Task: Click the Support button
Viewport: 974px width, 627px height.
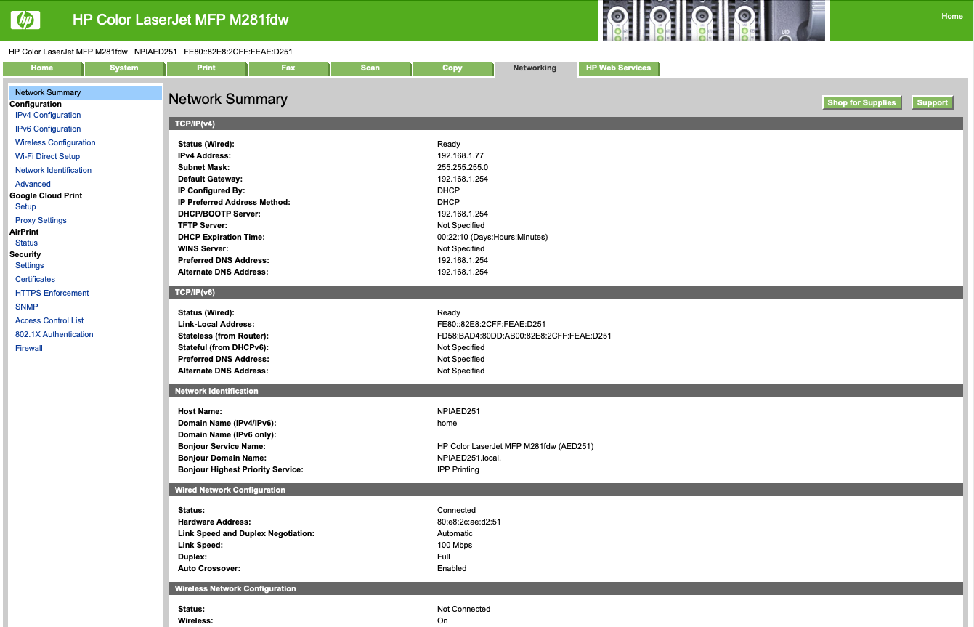Action: (932, 102)
